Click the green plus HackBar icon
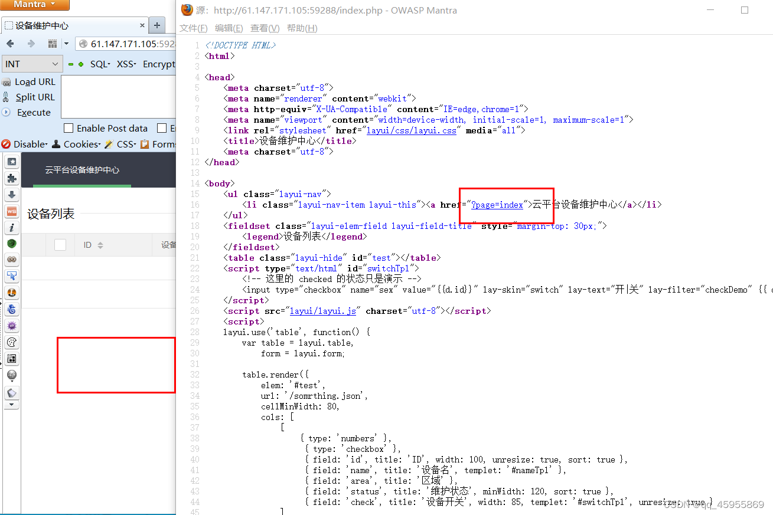773x515 pixels. [80, 64]
